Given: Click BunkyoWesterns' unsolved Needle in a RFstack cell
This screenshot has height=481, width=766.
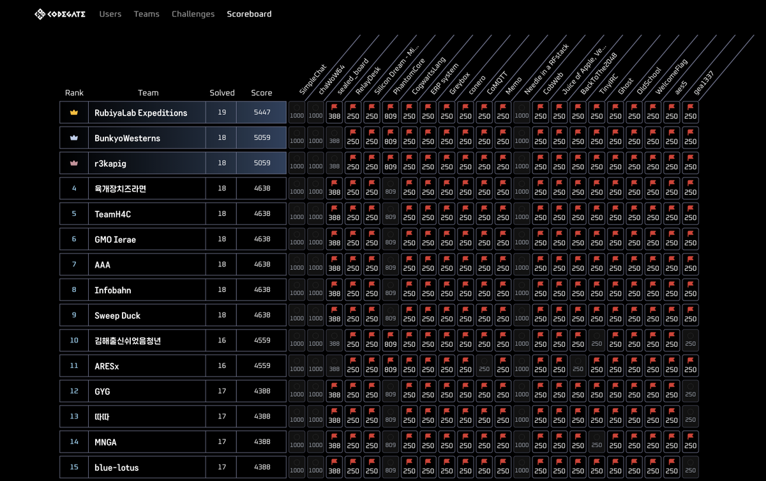Looking at the screenshot, I should (x=522, y=138).
